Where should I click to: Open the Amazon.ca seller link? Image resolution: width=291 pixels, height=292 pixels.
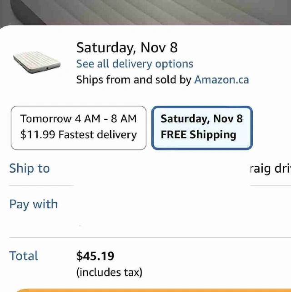(221, 80)
